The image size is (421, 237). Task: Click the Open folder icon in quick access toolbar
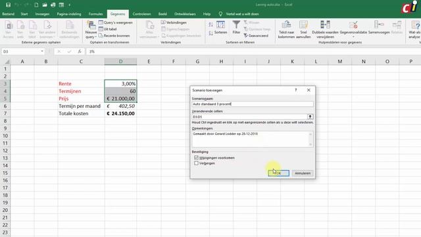tap(45, 5)
